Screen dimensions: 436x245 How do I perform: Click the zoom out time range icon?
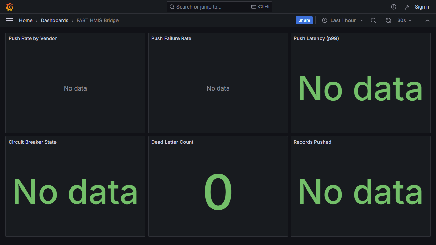click(x=373, y=20)
